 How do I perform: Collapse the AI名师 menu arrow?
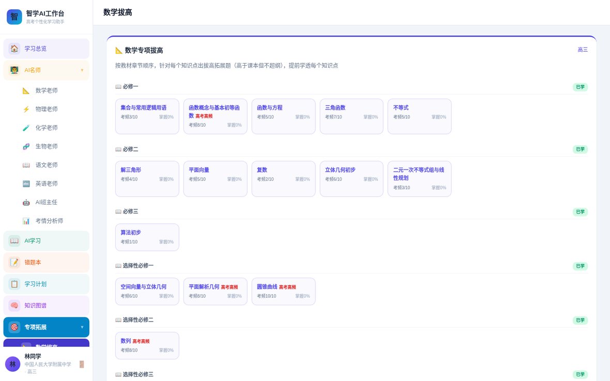point(82,70)
